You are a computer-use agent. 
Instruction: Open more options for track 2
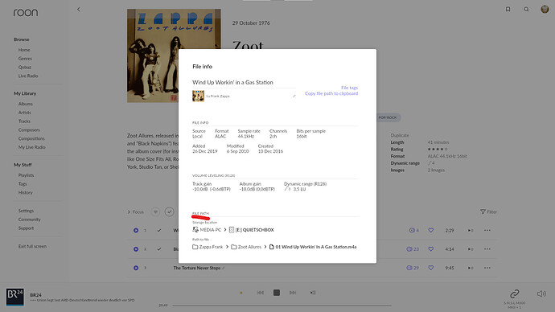pyautogui.click(x=487, y=249)
